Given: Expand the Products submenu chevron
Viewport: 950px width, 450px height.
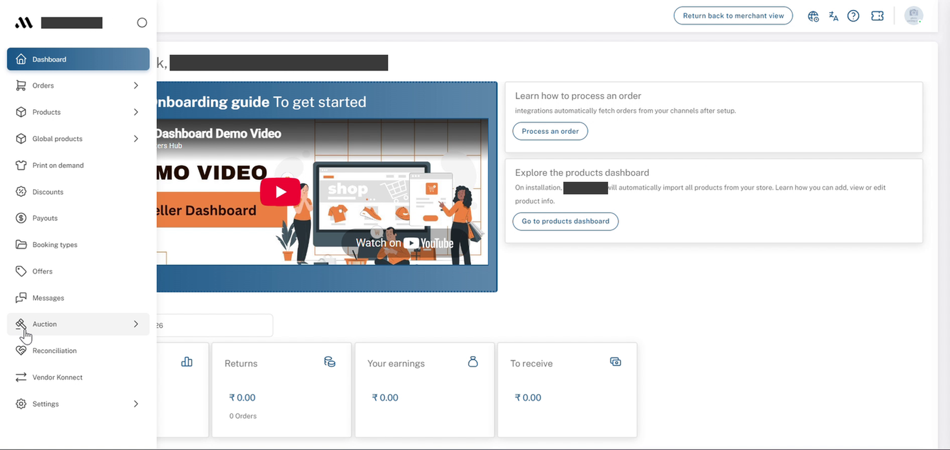Looking at the screenshot, I should click(x=136, y=112).
